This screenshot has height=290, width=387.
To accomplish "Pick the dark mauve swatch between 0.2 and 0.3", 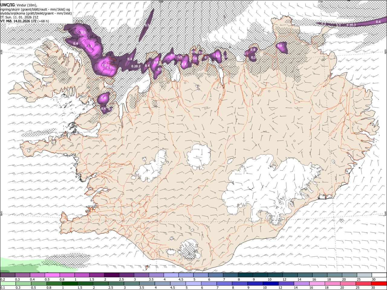I will tap(8, 275).
